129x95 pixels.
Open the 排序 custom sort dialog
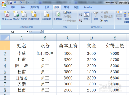point(86,16)
